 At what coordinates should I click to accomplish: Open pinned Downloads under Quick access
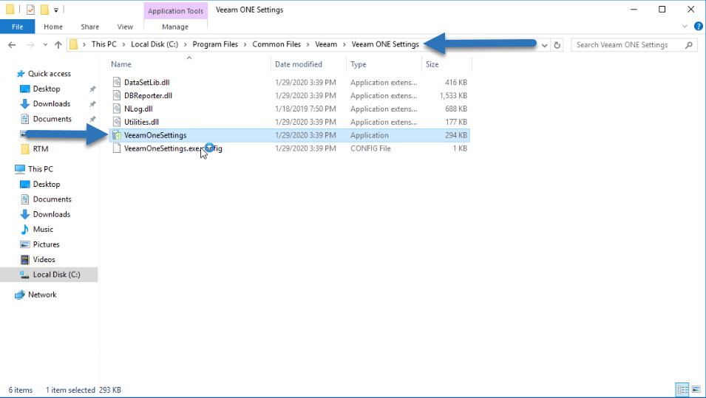tap(51, 104)
